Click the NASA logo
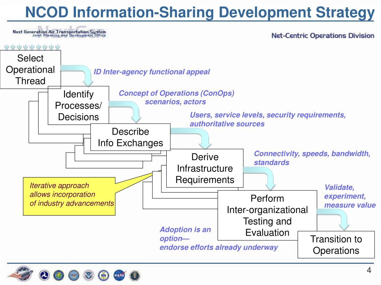Screen dimensions: 381x285 [x=119, y=275]
